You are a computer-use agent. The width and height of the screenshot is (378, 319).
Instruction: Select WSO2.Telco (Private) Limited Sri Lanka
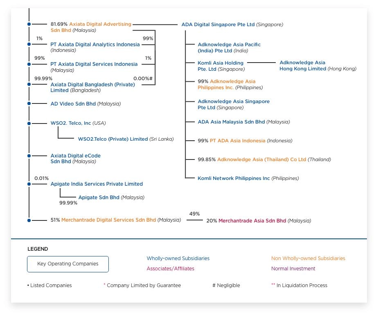pos(126,139)
